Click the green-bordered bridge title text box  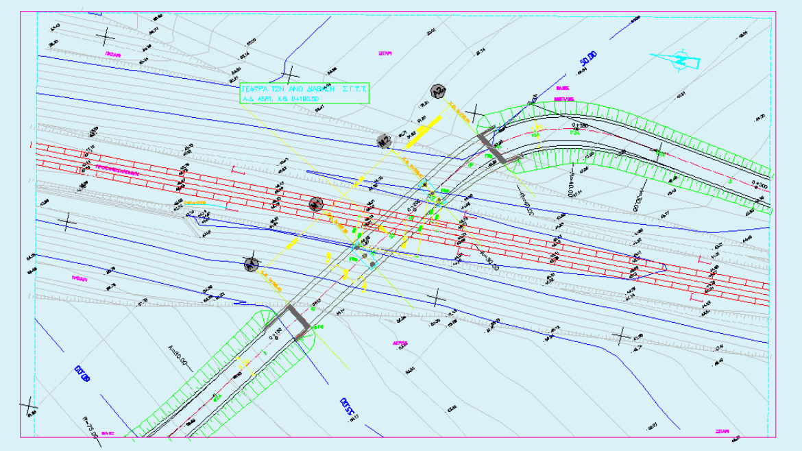[x=304, y=93]
